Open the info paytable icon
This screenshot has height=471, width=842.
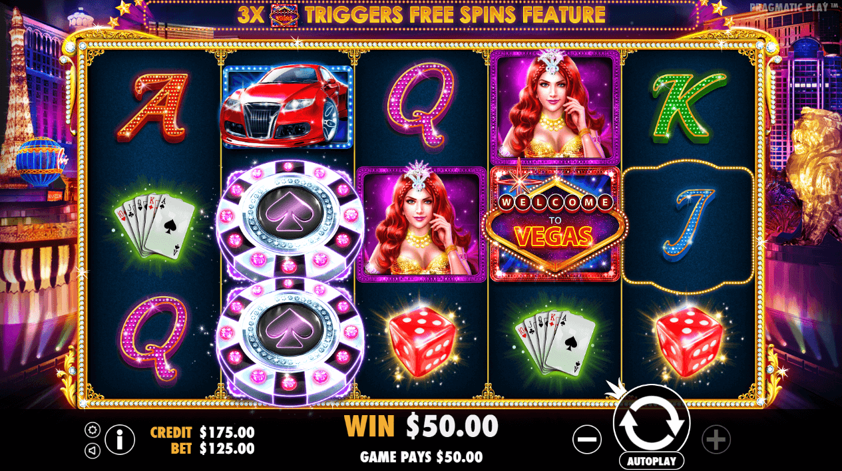(120, 439)
